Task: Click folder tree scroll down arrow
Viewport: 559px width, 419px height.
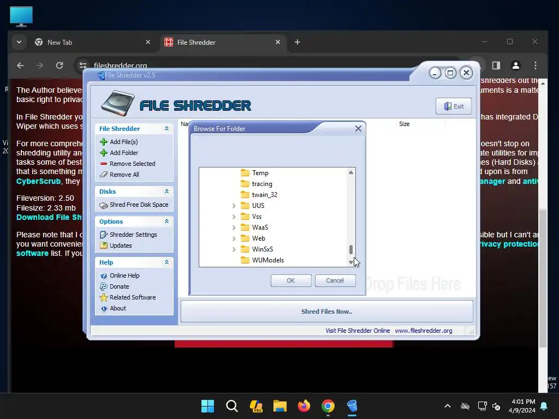Action: [351, 262]
